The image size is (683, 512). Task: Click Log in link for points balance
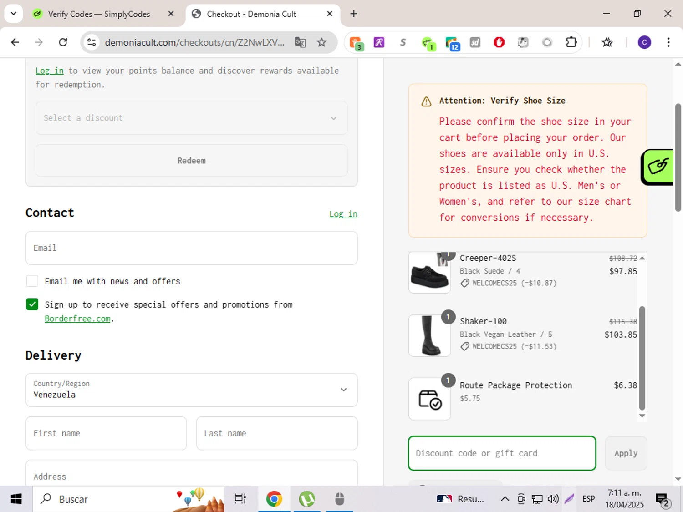(x=50, y=71)
